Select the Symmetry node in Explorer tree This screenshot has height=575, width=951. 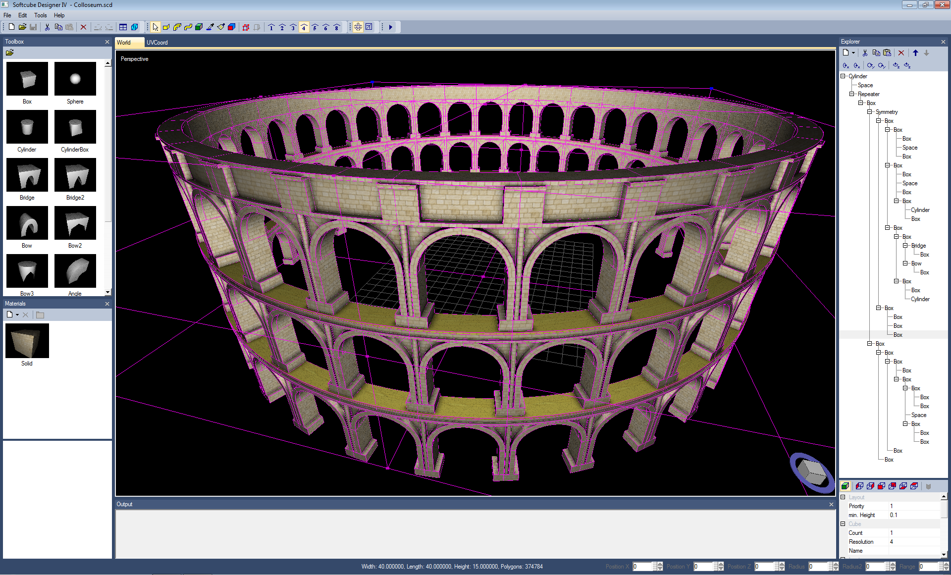[x=886, y=112]
